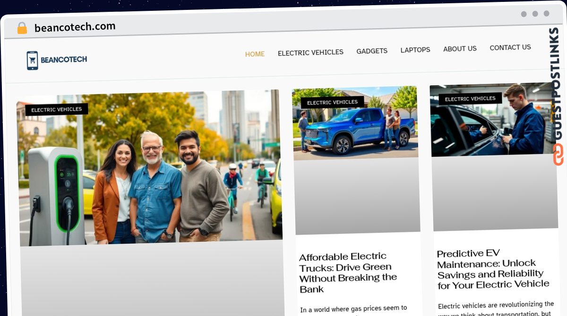
Task: Open the LAPTOPS section
Action: pyautogui.click(x=415, y=50)
